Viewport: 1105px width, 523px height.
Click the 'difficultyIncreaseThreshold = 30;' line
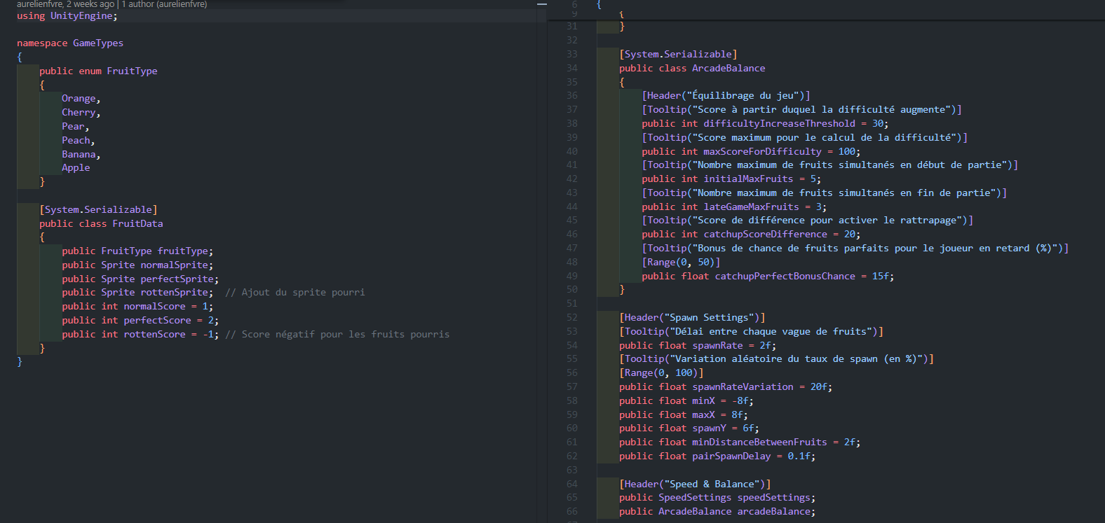coord(765,124)
